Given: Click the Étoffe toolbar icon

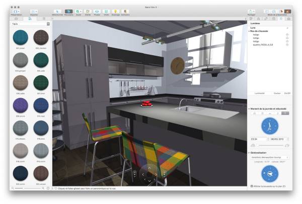Looking at the screenshot, I should click(88, 11).
